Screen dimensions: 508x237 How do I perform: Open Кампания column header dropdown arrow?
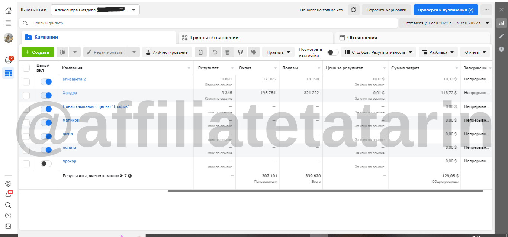click(189, 68)
